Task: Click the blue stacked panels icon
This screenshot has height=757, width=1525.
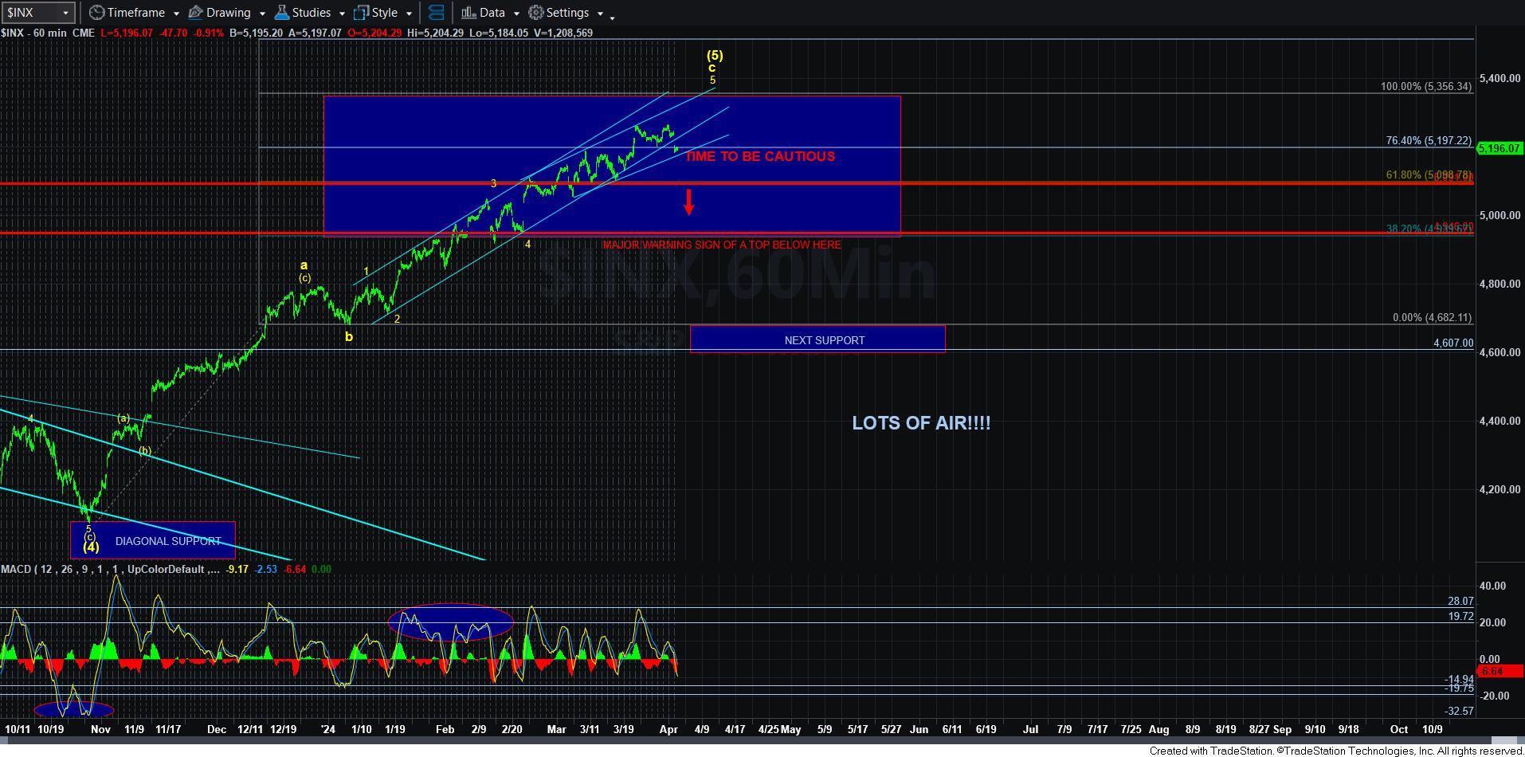Action: [436, 13]
